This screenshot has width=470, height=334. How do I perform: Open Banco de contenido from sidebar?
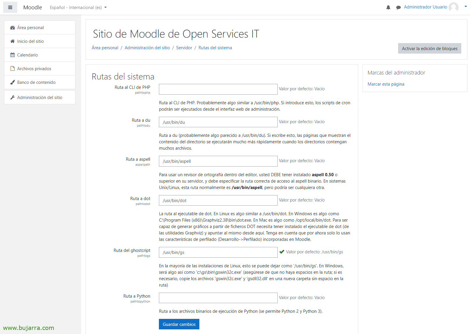pos(40,82)
